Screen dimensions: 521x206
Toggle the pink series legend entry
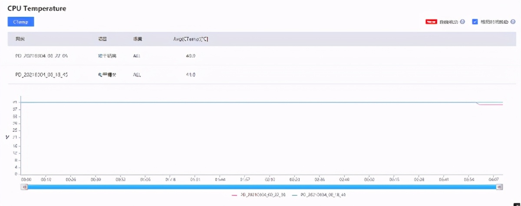258,195
